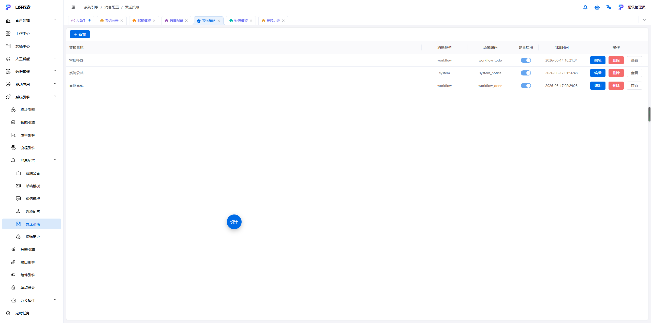The image size is (651, 323).
Task: Open 工作中心 in the sidebar
Action: coord(32,33)
